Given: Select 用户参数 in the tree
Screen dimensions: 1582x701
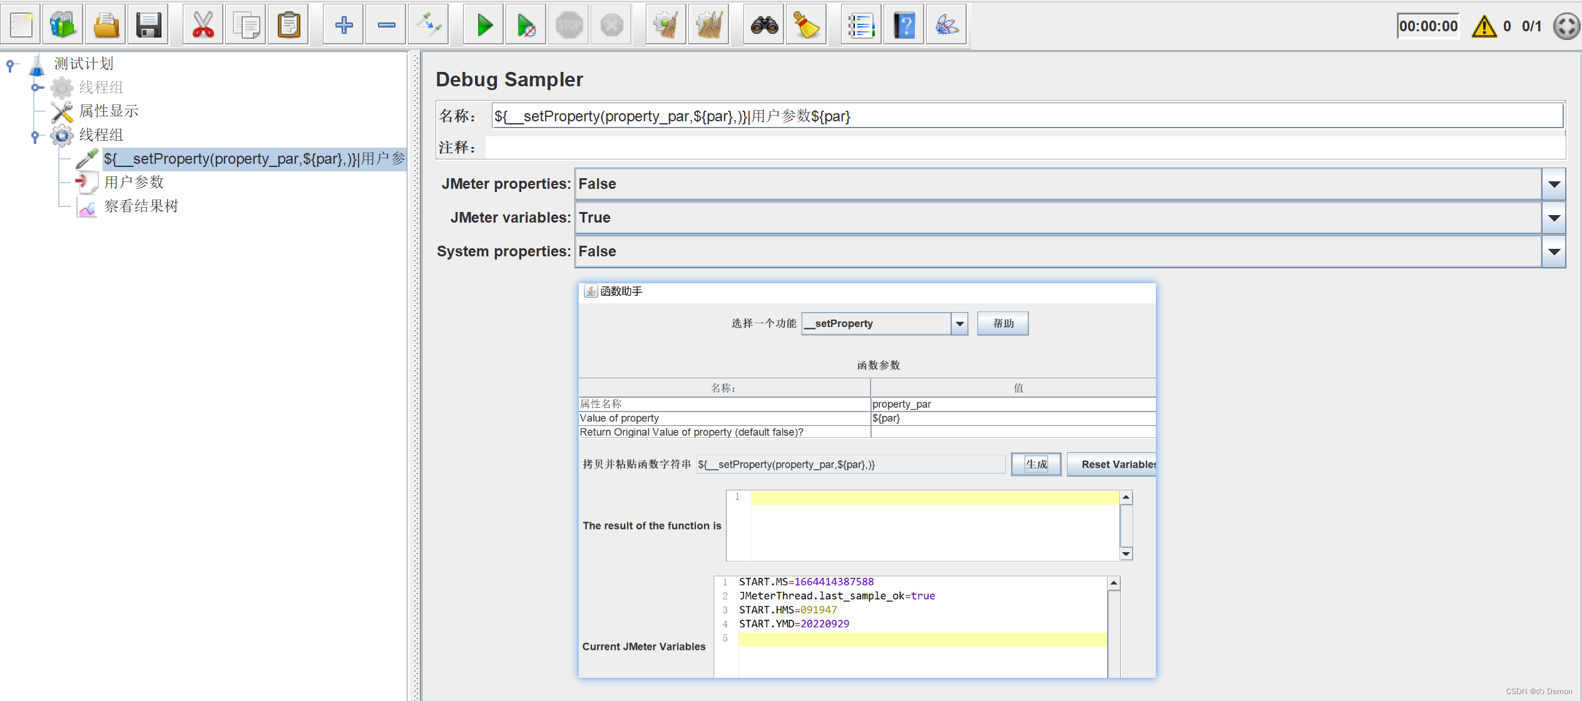Looking at the screenshot, I should [134, 182].
